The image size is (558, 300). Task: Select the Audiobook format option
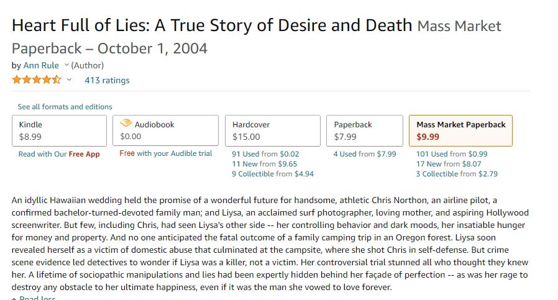(165, 130)
